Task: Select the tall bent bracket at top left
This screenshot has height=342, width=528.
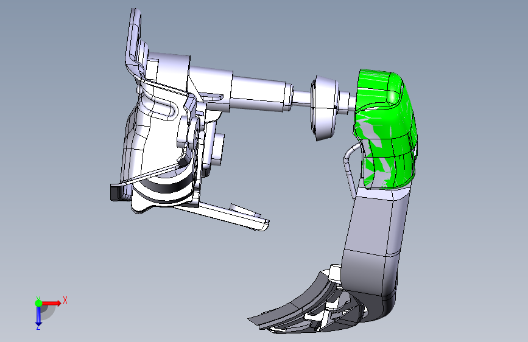Action: point(134,42)
